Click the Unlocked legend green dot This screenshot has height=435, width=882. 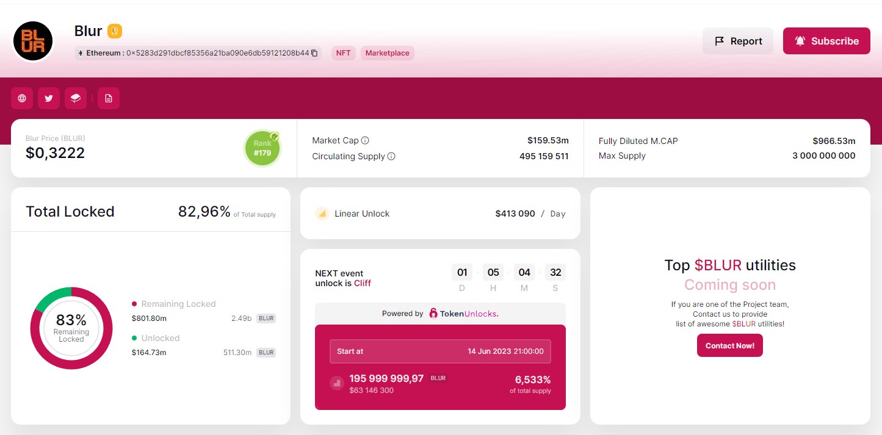click(x=134, y=338)
